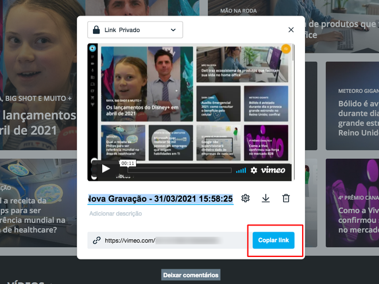The width and height of the screenshot is (379, 284).
Task: Adjust the player volume bars
Action: point(241,170)
